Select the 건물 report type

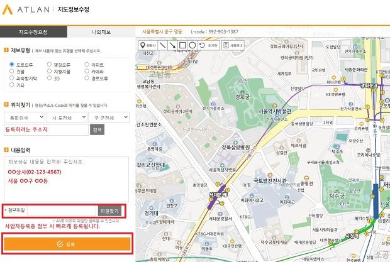[x=12, y=71]
